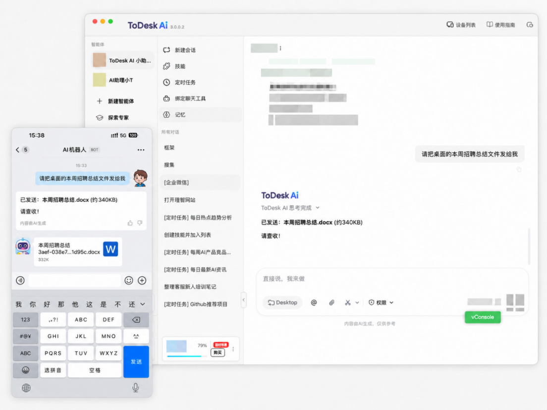The image size is (547, 410).
Task: Dislike the AI reply with thumbs down
Action: [x=140, y=223]
